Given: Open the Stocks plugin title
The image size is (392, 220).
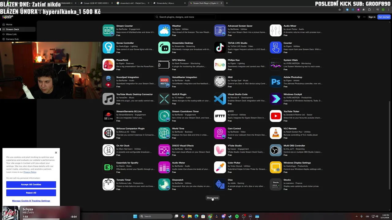Looking at the screenshot, I should pyautogui.click(x=287, y=180).
